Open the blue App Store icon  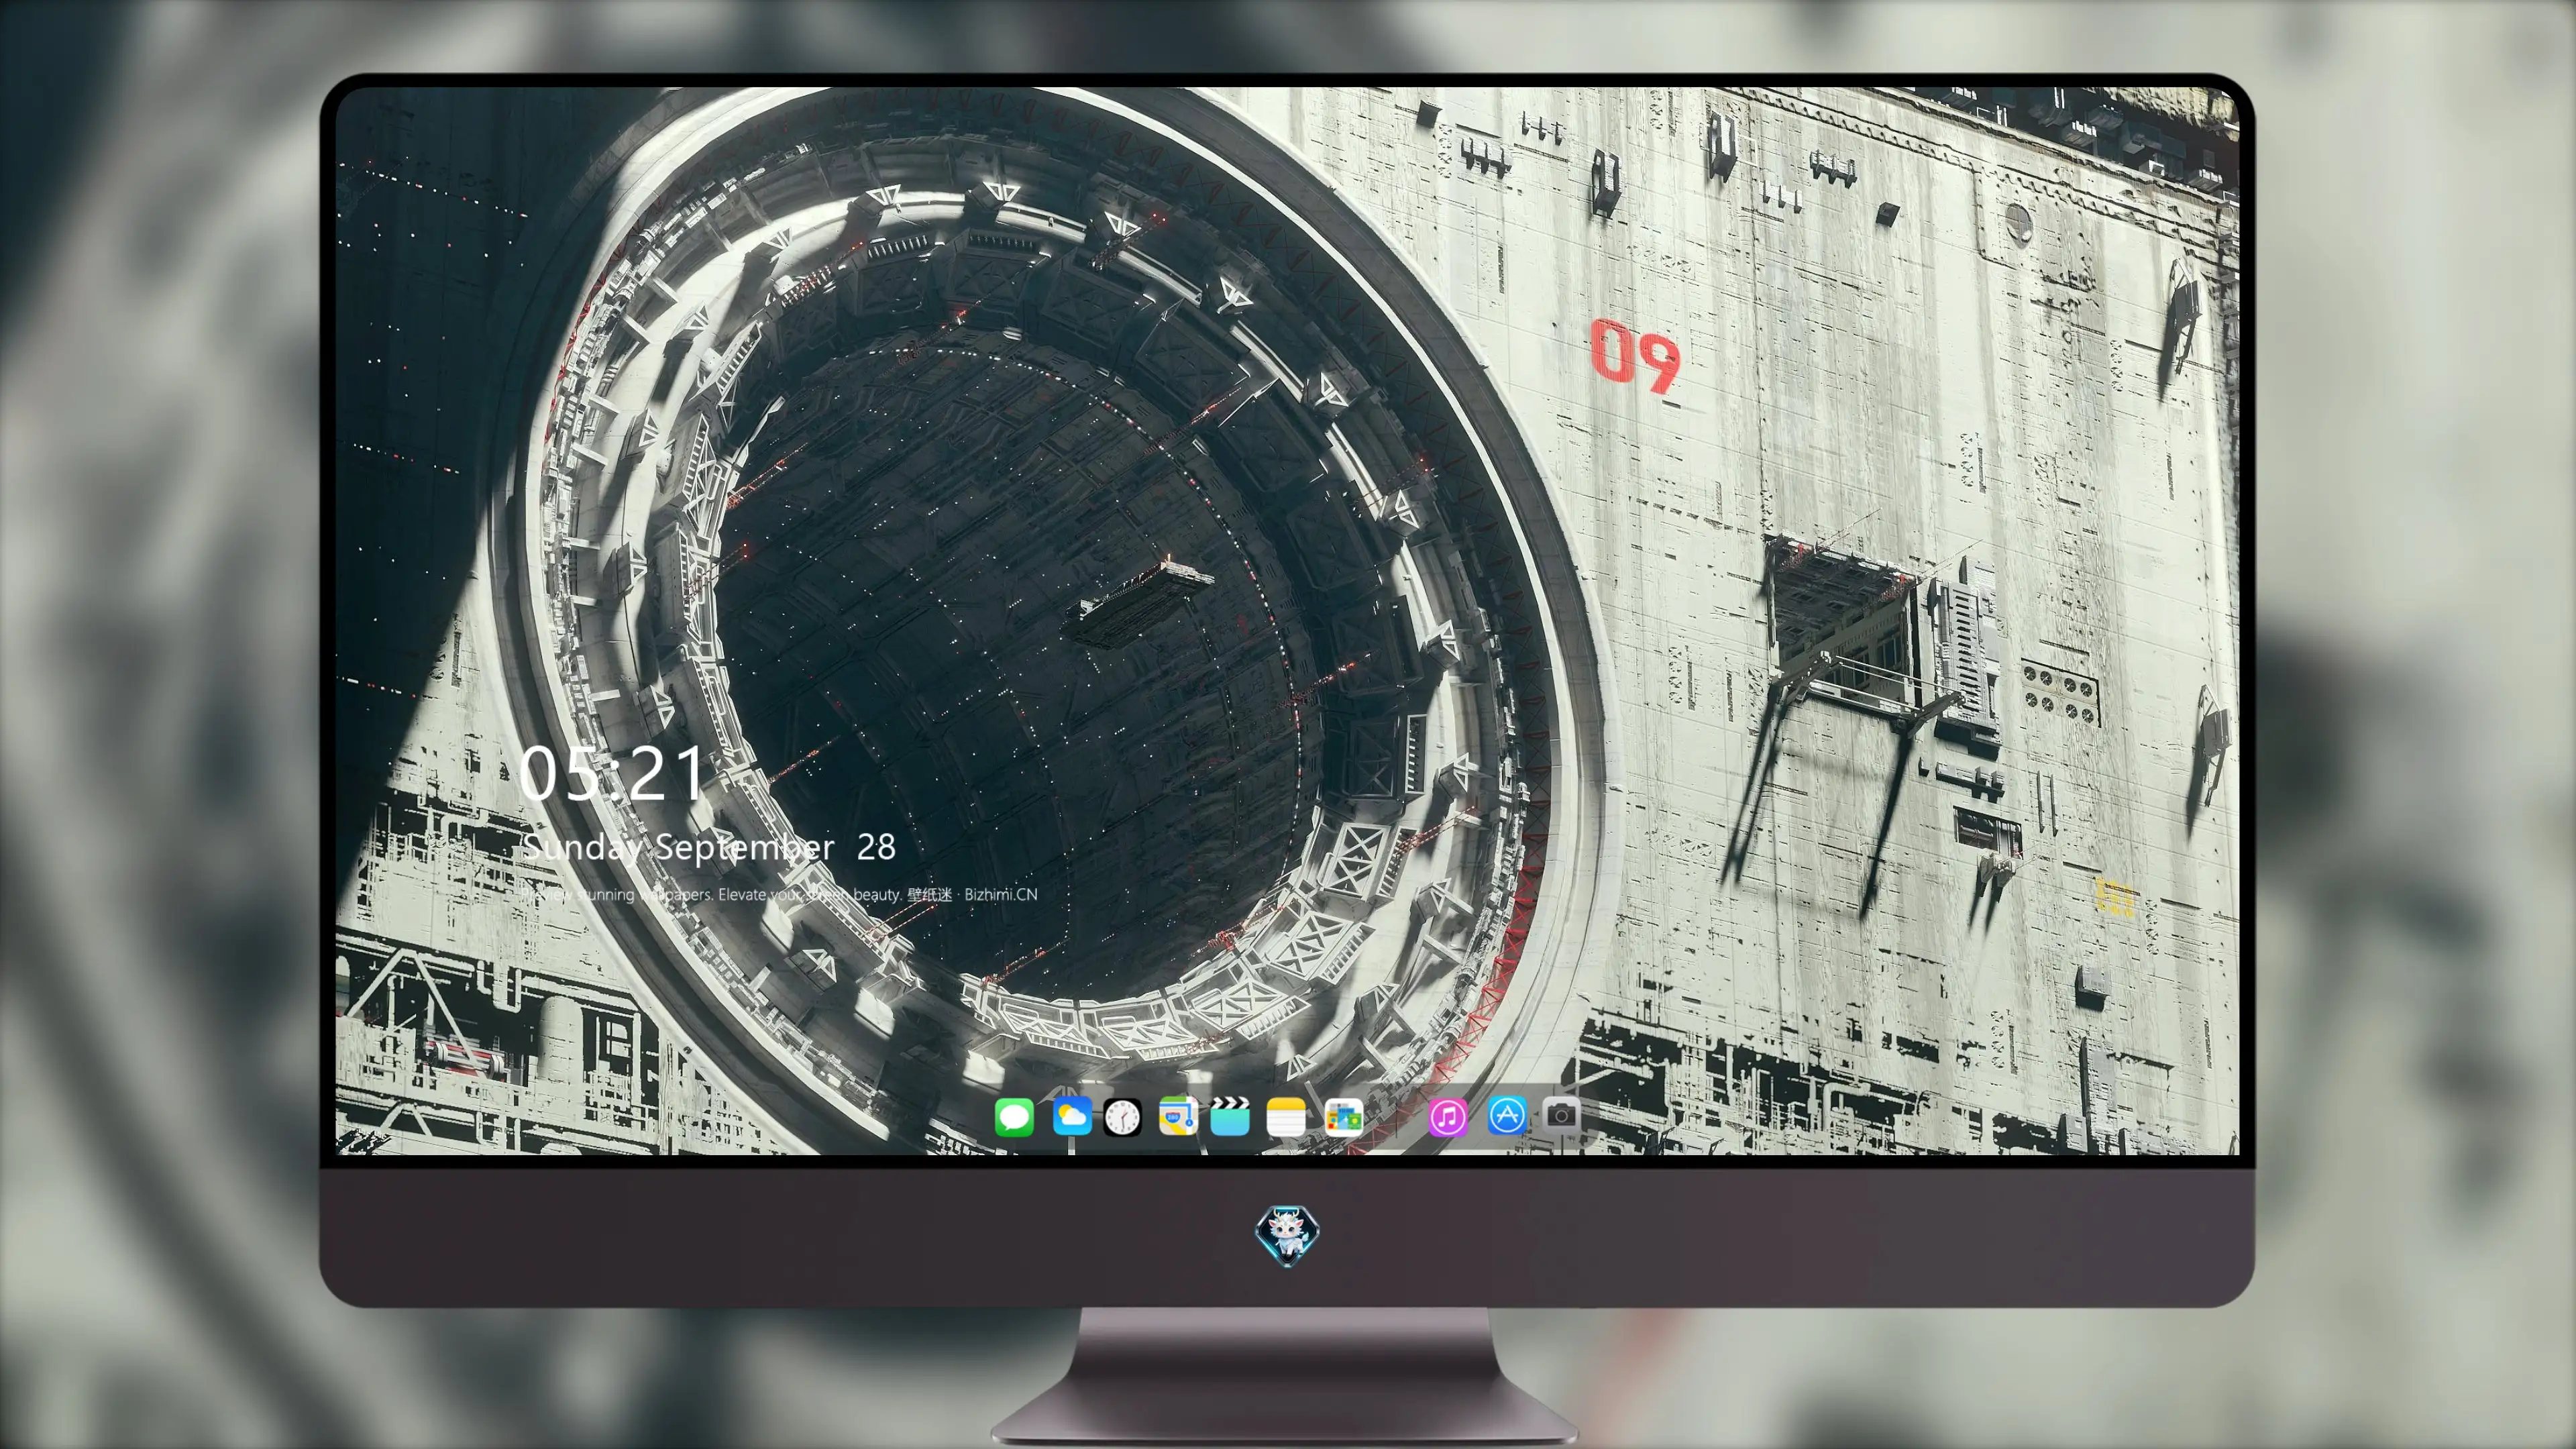pos(1507,1115)
